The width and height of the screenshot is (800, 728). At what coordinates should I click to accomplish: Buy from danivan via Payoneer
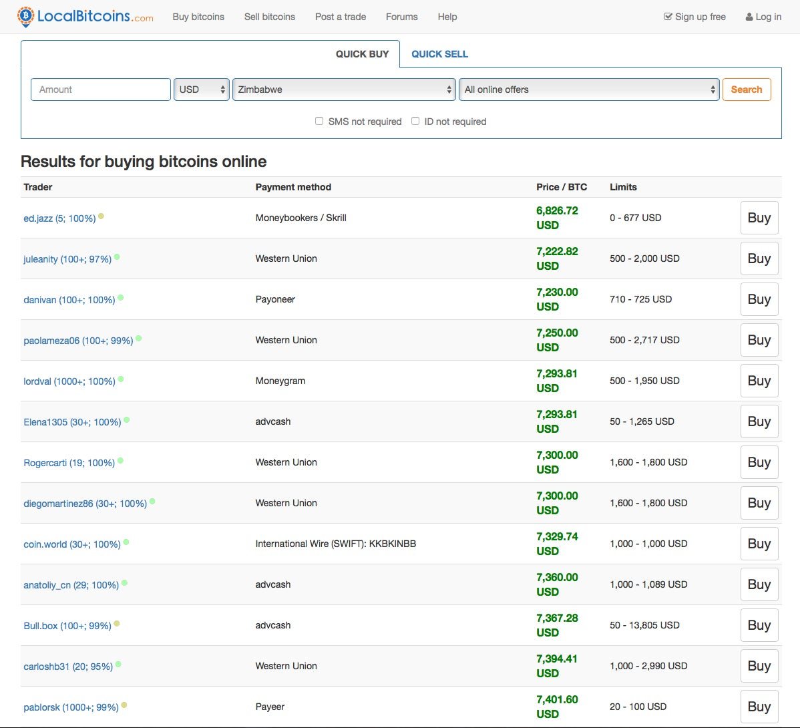[759, 299]
